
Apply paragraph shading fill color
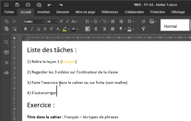[129, 29]
